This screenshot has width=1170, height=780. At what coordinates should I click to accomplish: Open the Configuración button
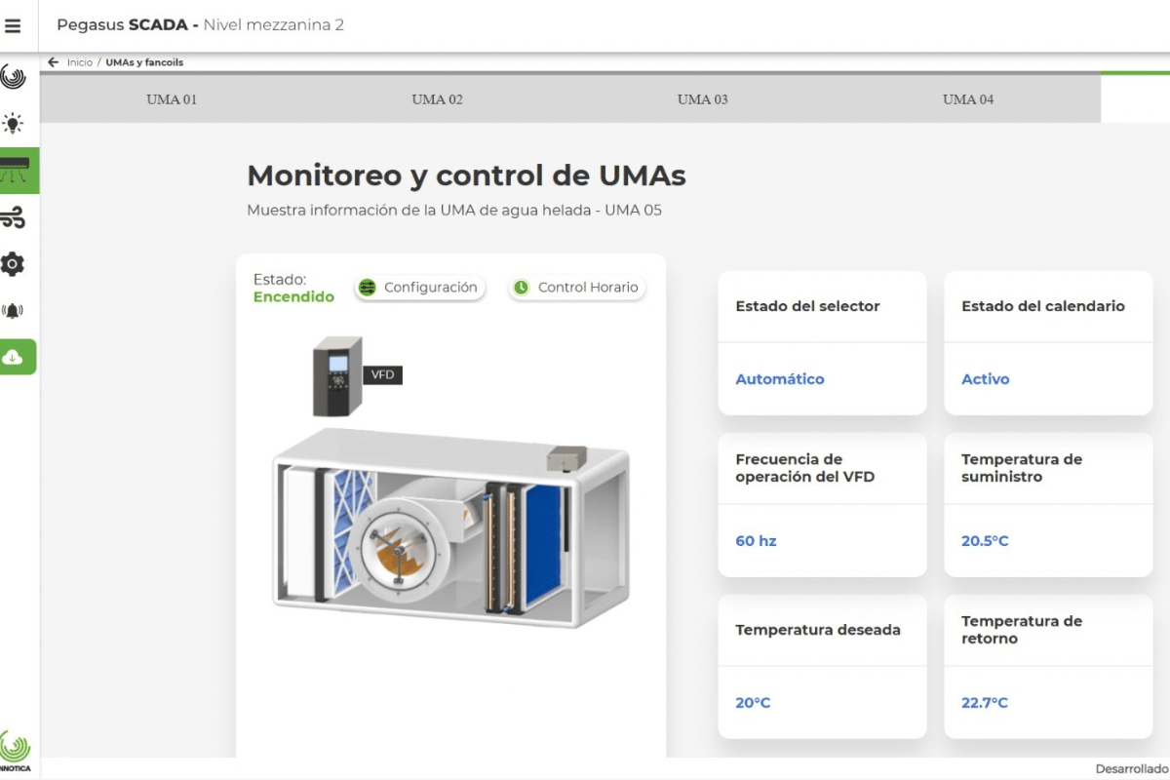(419, 288)
